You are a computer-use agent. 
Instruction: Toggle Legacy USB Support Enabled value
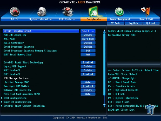(88, 66)
